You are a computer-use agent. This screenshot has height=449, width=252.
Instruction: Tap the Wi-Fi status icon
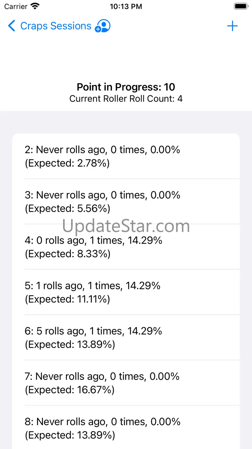pos(35,6)
